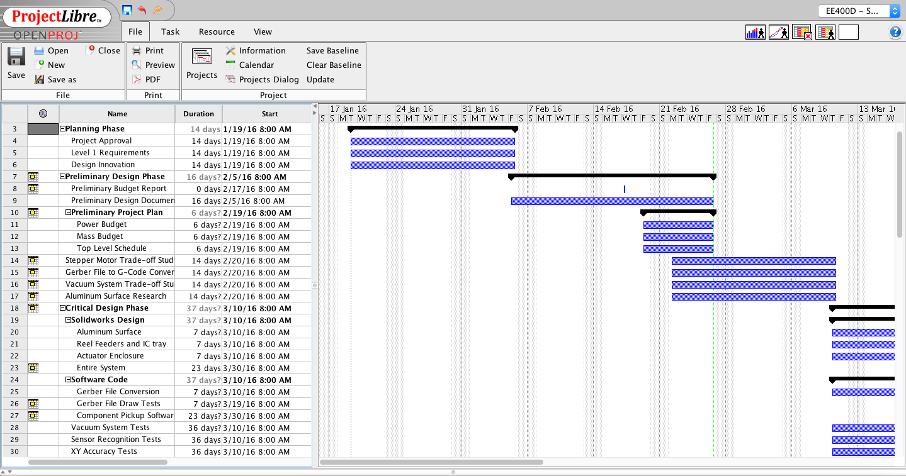Click the Stepper Motor Trade-off Gantt bar
The height and width of the screenshot is (476, 906).
tap(754, 260)
